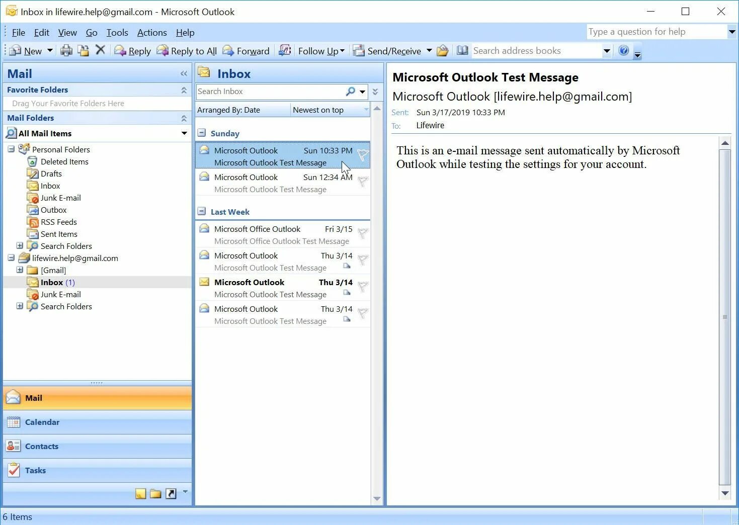Select the Notes icon at bottom navigation
The width and height of the screenshot is (739, 525).
click(140, 493)
